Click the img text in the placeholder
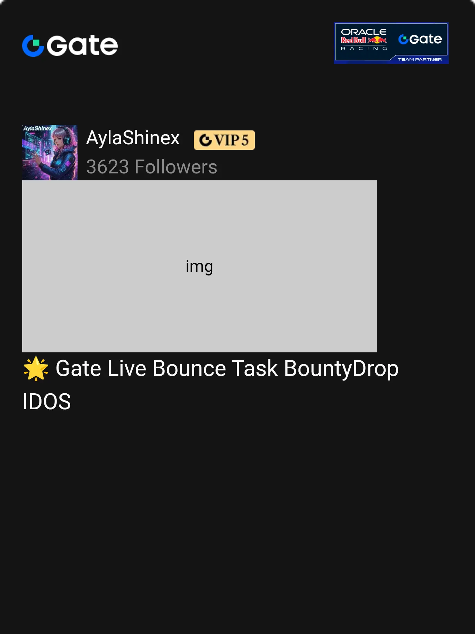The height and width of the screenshot is (634, 475). 199,267
